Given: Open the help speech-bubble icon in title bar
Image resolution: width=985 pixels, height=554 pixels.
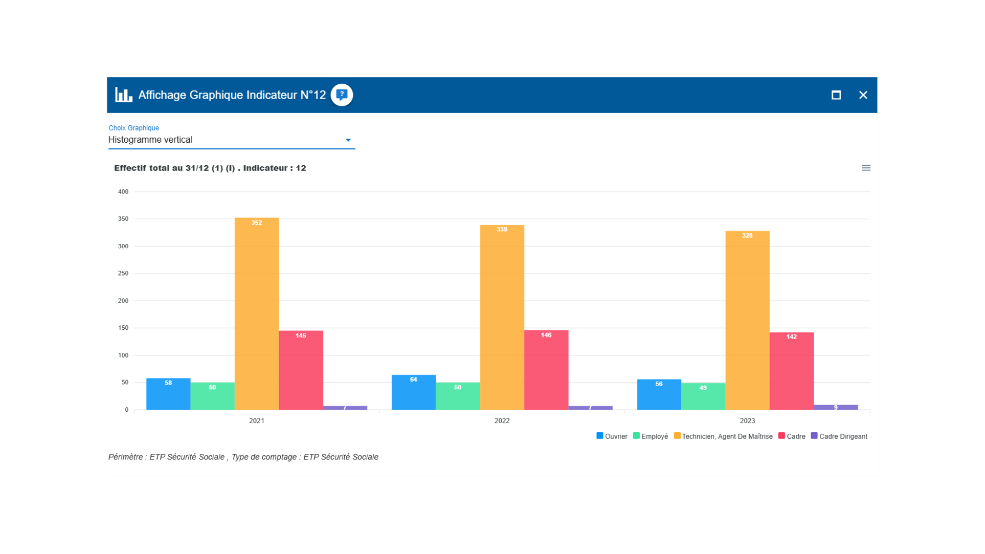Looking at the screenshot, I should tap(341, 95).
